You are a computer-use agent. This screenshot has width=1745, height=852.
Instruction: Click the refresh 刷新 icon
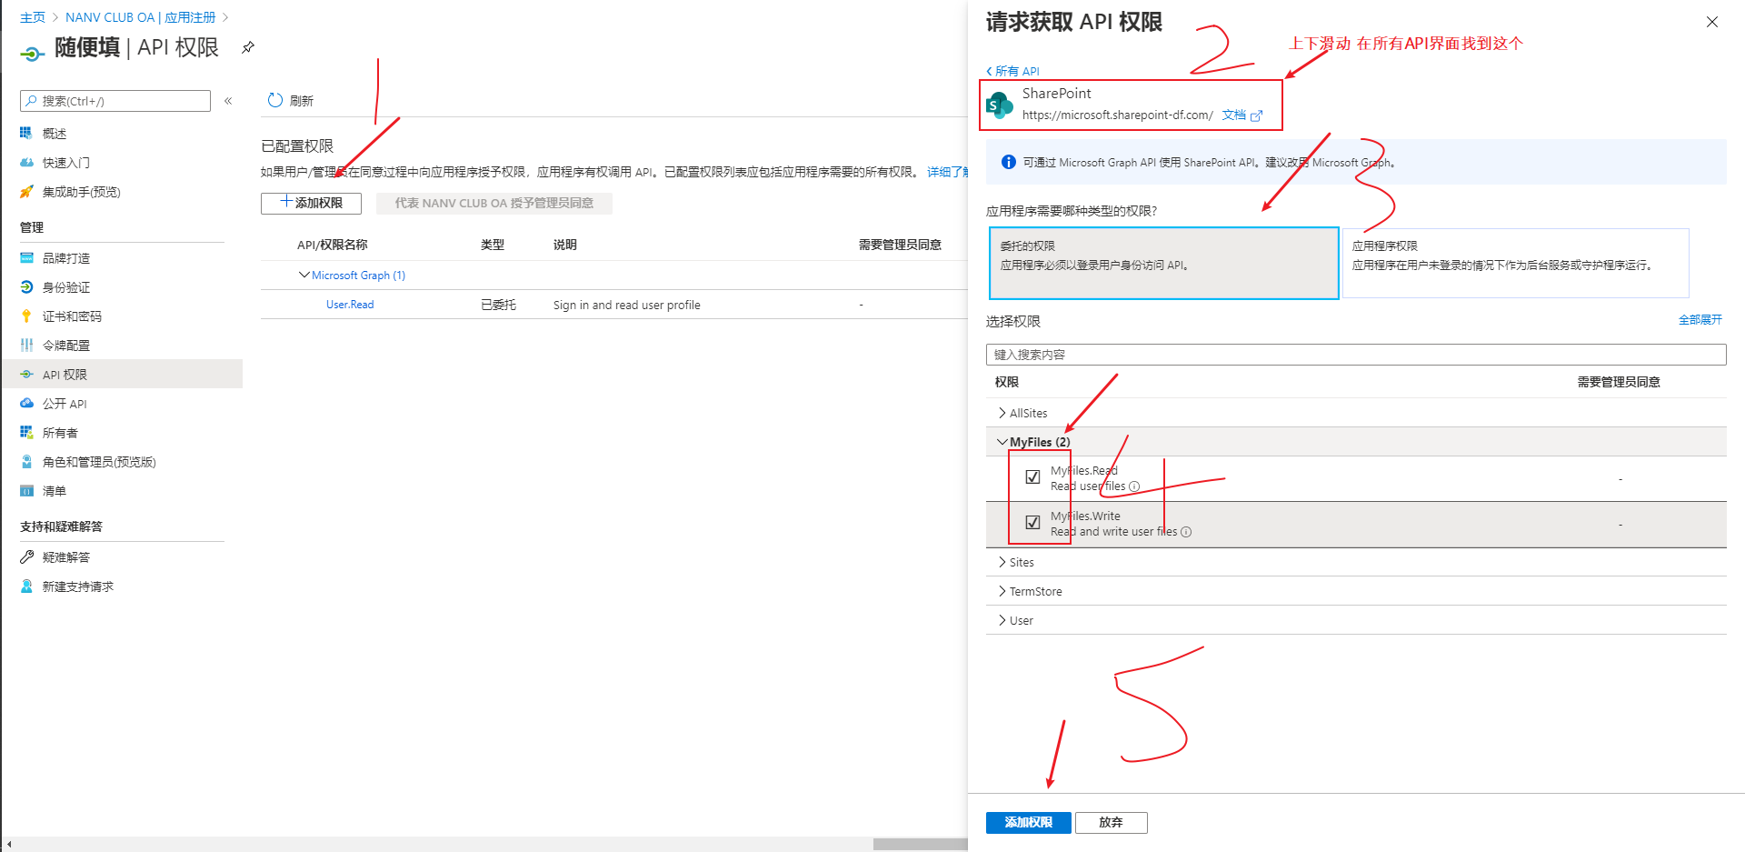(x=275, y=100)
